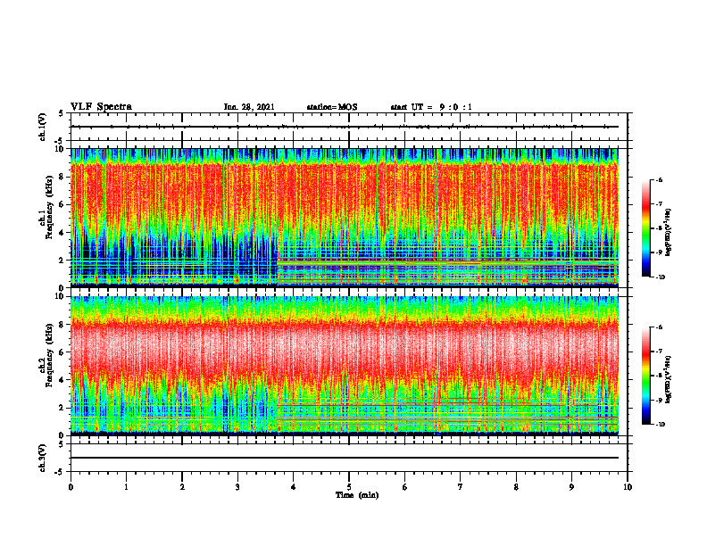
Task: Click the '8' kHz tick on ch.1 frequency axis
Action: (x=62, y=177)
